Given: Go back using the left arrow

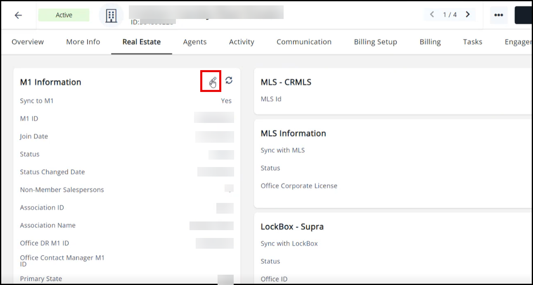Looking at the screenshot, I should pyautogui.click(x=18, y=15).
